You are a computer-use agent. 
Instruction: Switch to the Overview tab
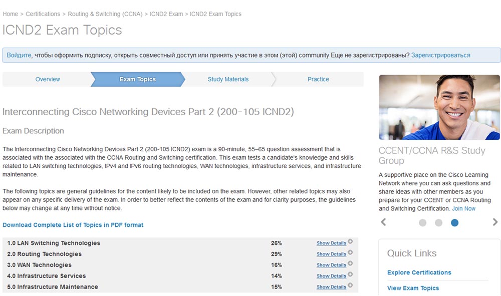coord(48,79)
